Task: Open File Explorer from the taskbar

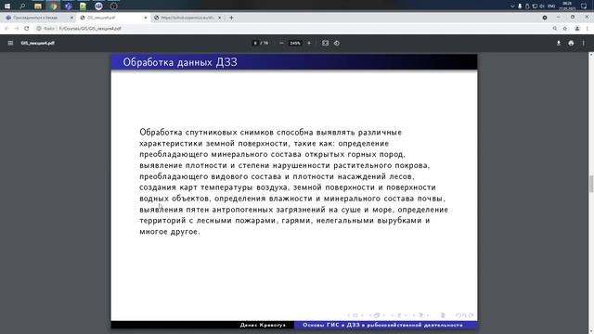Action: (37, 6)
